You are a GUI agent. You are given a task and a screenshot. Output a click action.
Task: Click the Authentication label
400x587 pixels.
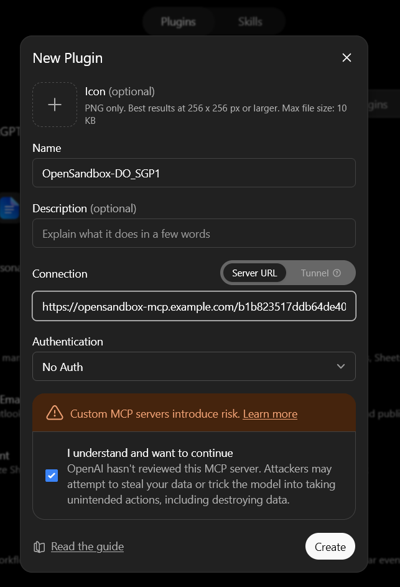point(68,341)
